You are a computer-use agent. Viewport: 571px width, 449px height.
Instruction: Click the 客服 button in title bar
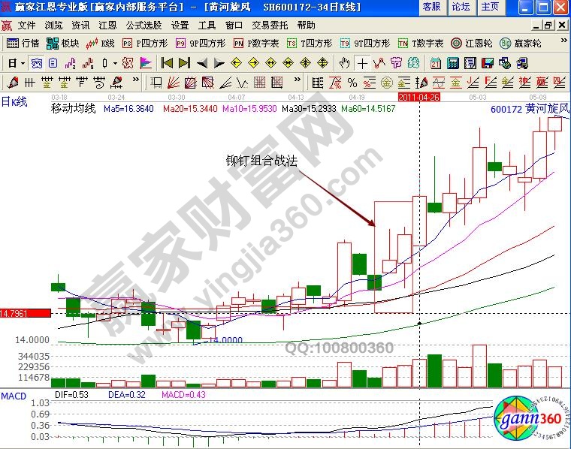coord(431,7)
